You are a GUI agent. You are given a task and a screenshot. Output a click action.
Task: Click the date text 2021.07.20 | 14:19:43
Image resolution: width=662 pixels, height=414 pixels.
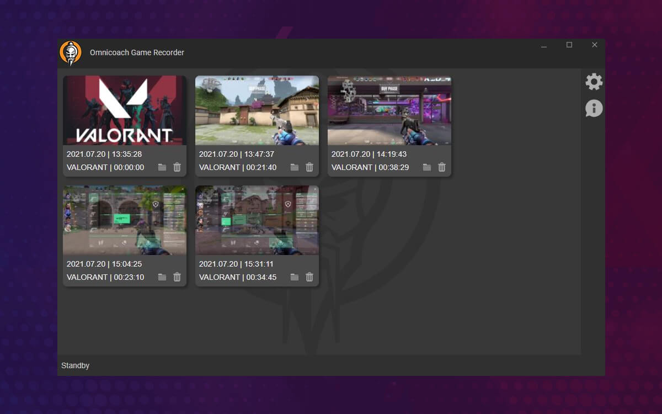click(369, 154)
